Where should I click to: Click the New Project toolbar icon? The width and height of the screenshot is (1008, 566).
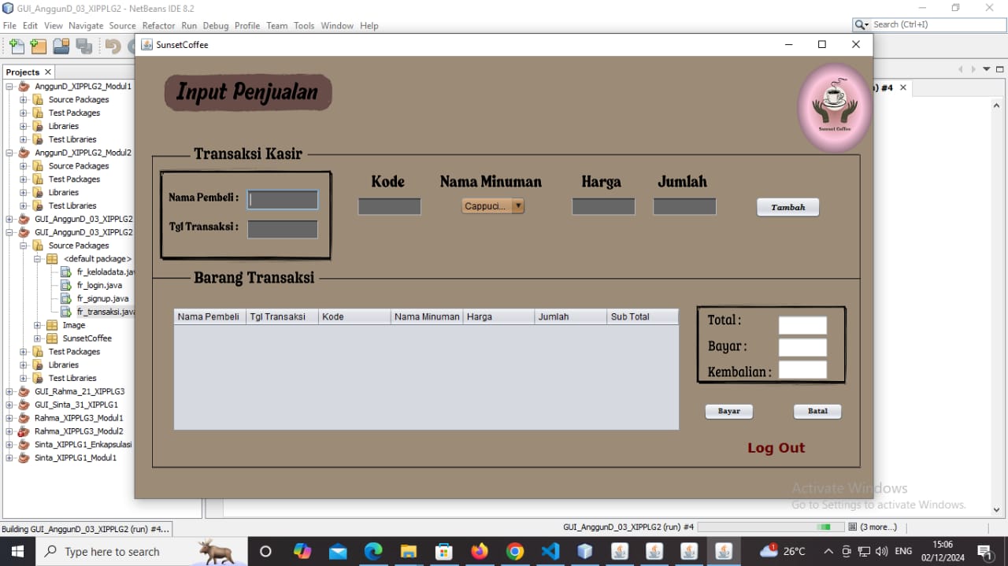pos(38,46)
